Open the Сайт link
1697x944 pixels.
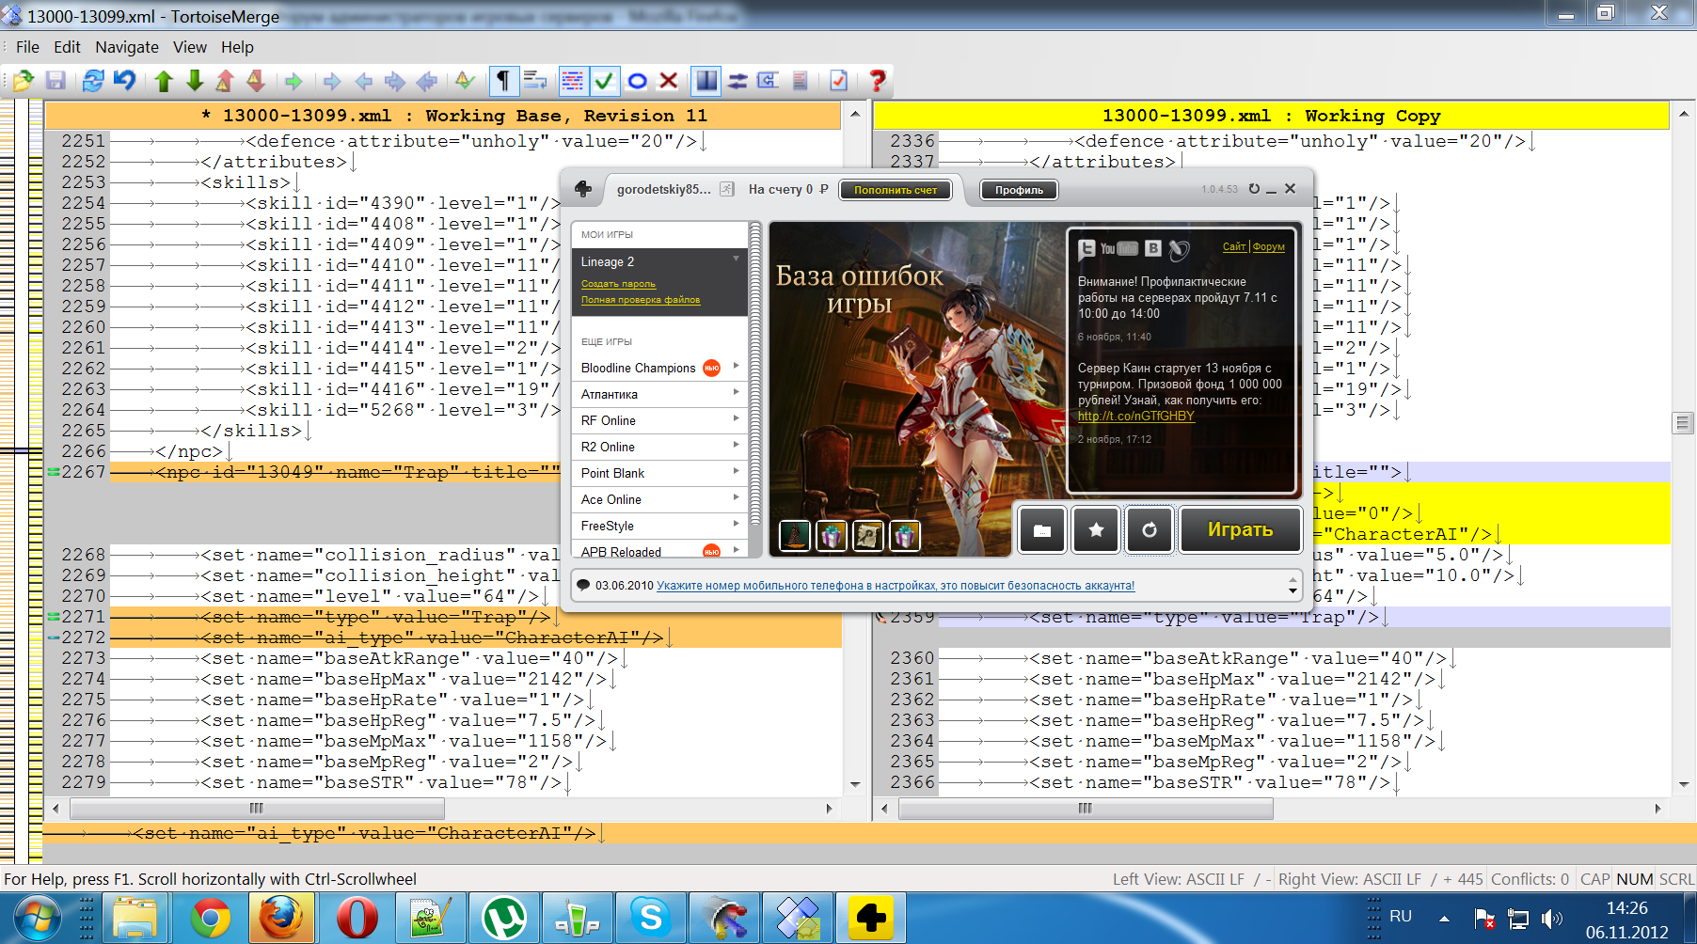tap(1234, 247)
